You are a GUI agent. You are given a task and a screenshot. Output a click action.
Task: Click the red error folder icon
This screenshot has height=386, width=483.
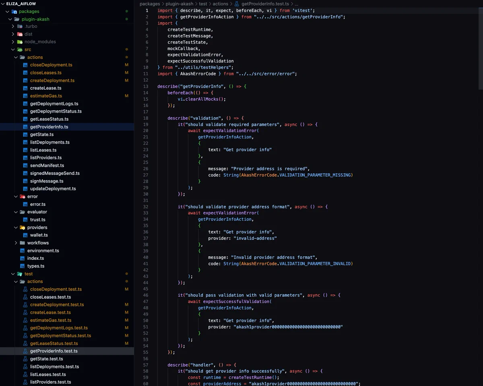point(23,197)
